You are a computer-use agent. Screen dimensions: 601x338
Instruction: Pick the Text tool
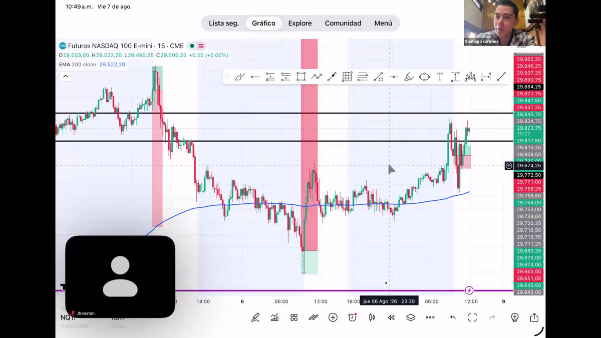[x=440, y=77]
